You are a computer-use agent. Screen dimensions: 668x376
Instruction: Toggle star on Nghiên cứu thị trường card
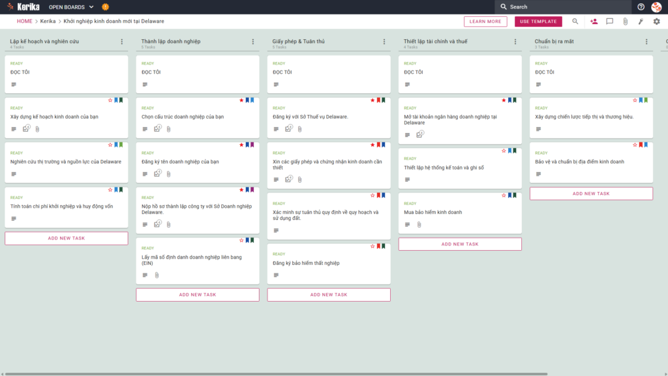click(x=110, y=145)
